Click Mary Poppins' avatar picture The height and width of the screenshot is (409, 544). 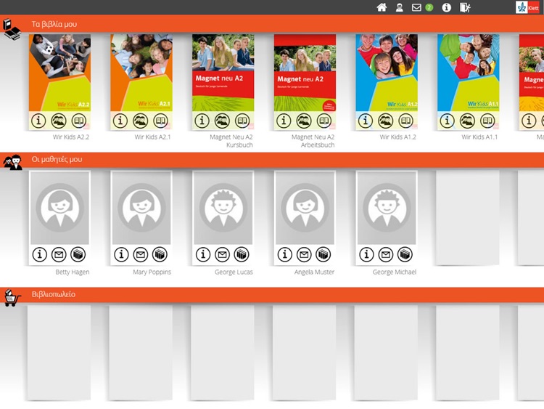point(141,208)
